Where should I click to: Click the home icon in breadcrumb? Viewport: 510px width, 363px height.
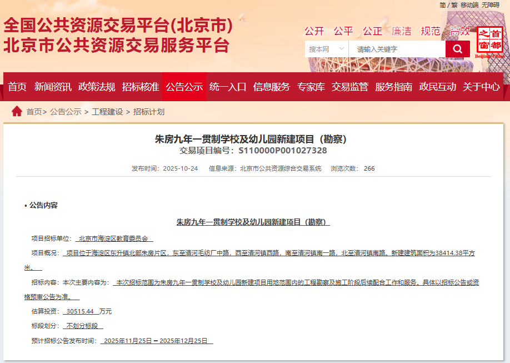pyautogui.click(x=17, y=111)
